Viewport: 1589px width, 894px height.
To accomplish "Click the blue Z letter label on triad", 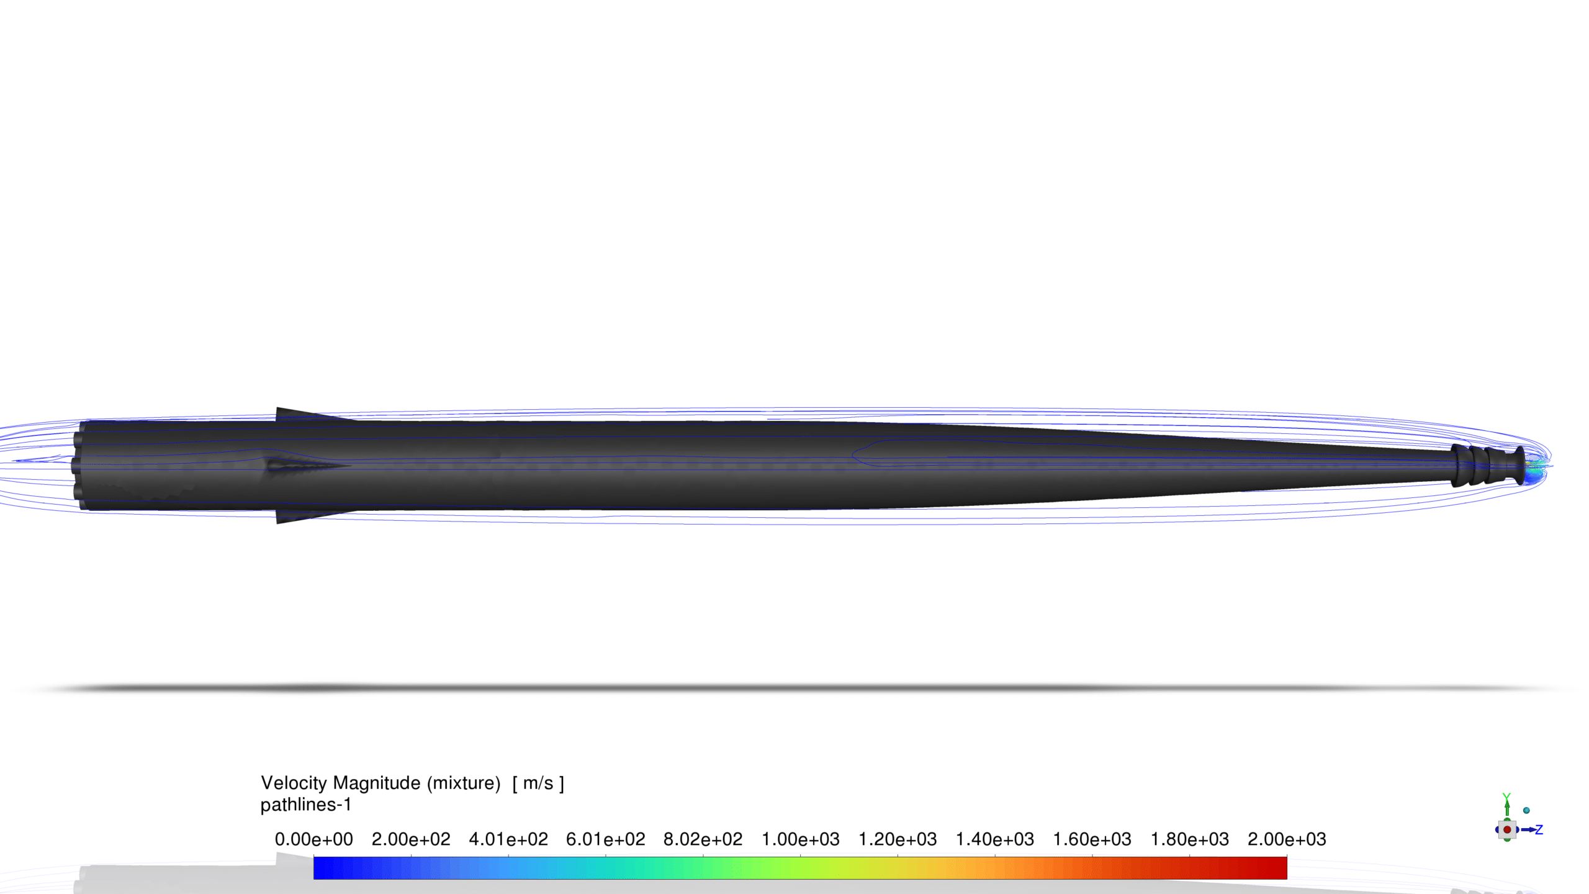I will point(1539,829).
